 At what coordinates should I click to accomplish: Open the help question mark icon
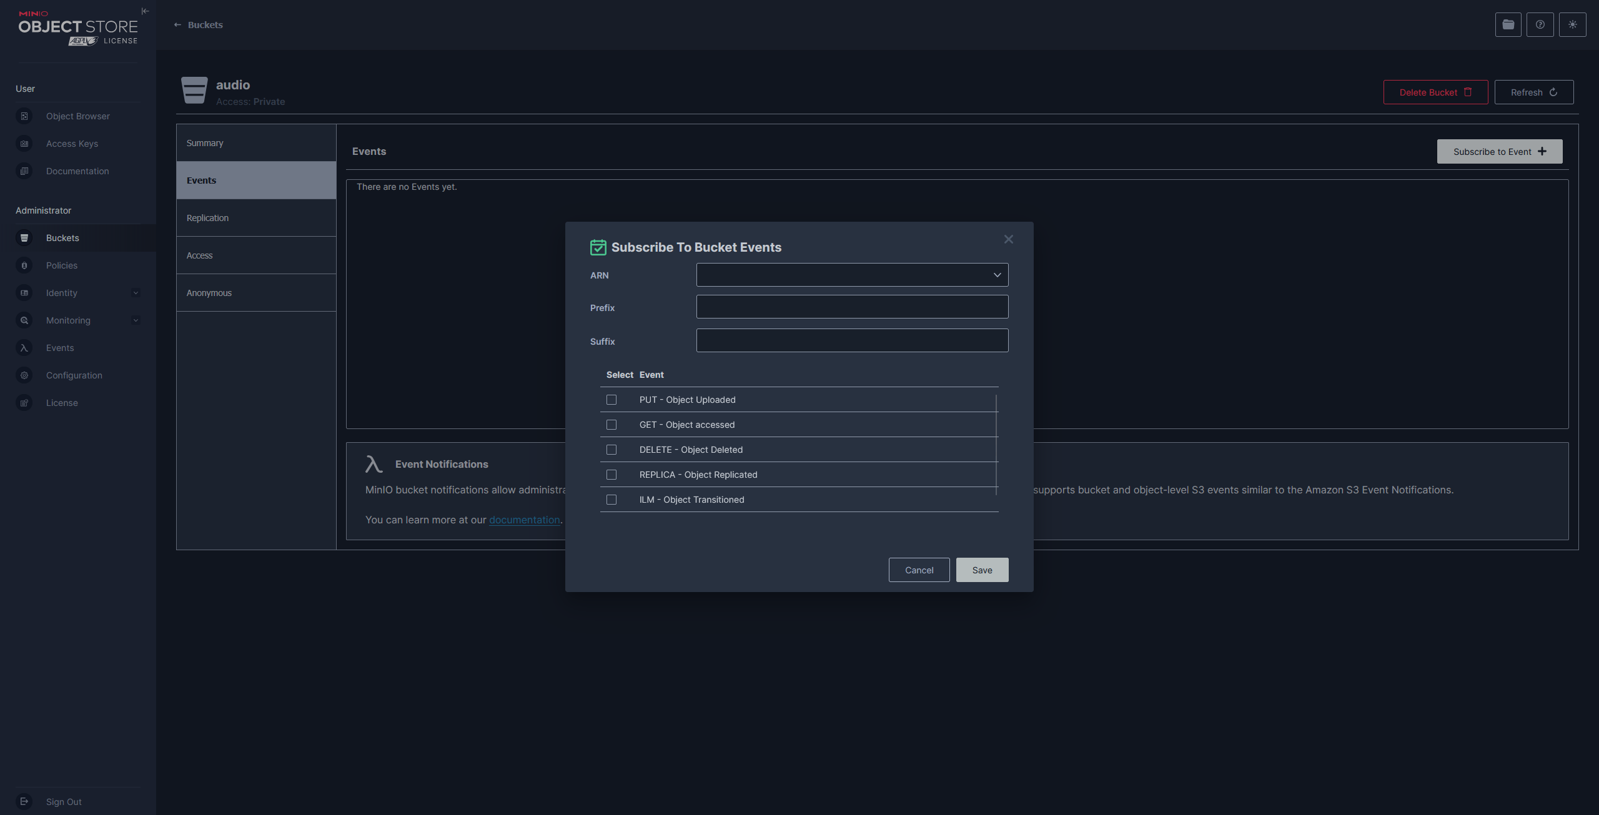click(1540, 25)
